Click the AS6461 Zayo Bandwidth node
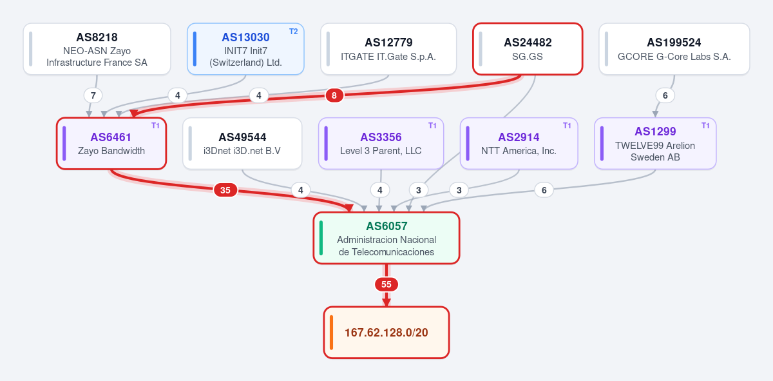Screen dimensions: 773x381 (x=111, y=143)
